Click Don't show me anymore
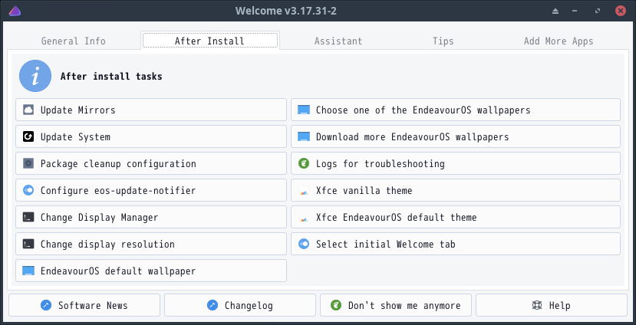636x325 pixels. point(396,305)
